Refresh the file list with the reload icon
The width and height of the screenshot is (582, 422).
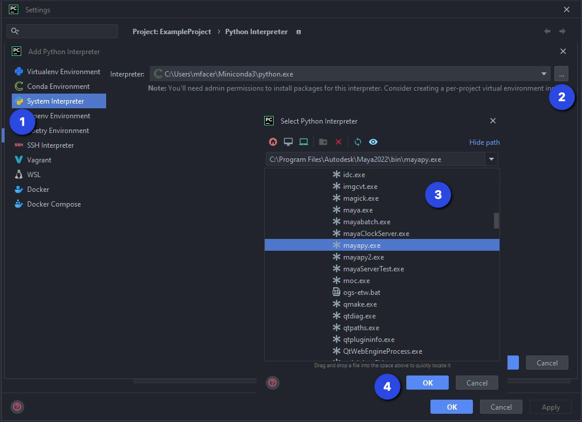pos(357,141)
